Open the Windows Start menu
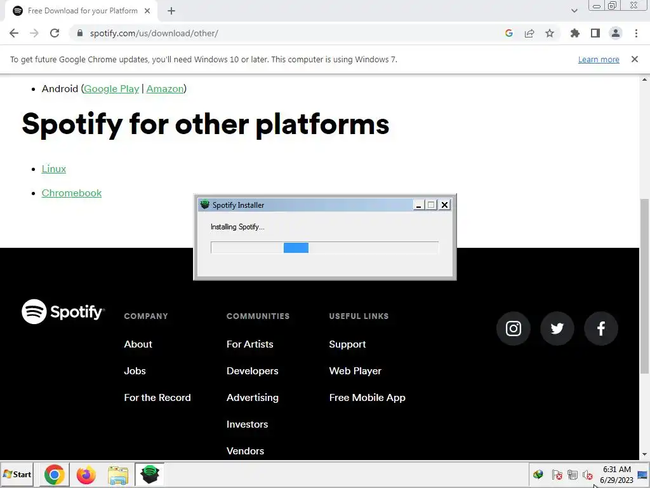 click(x=17, y=474)
